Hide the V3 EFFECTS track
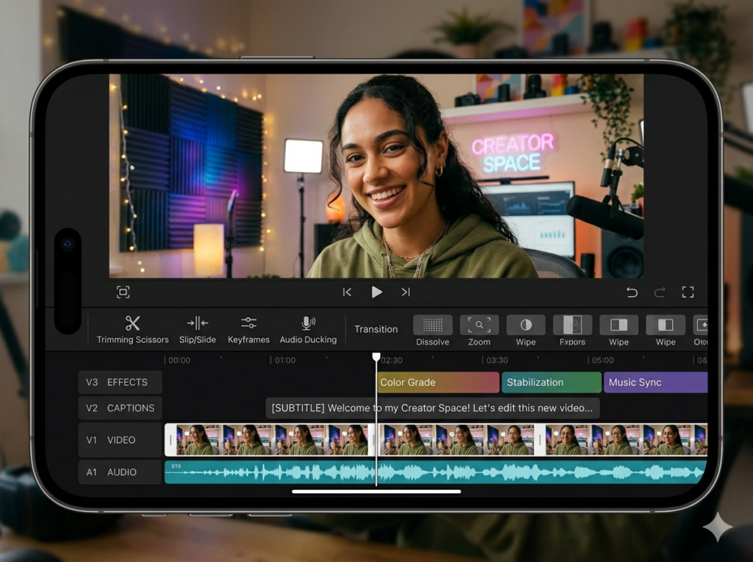Image resolution: width=753 pixels, height=562 pixels. 120,382
